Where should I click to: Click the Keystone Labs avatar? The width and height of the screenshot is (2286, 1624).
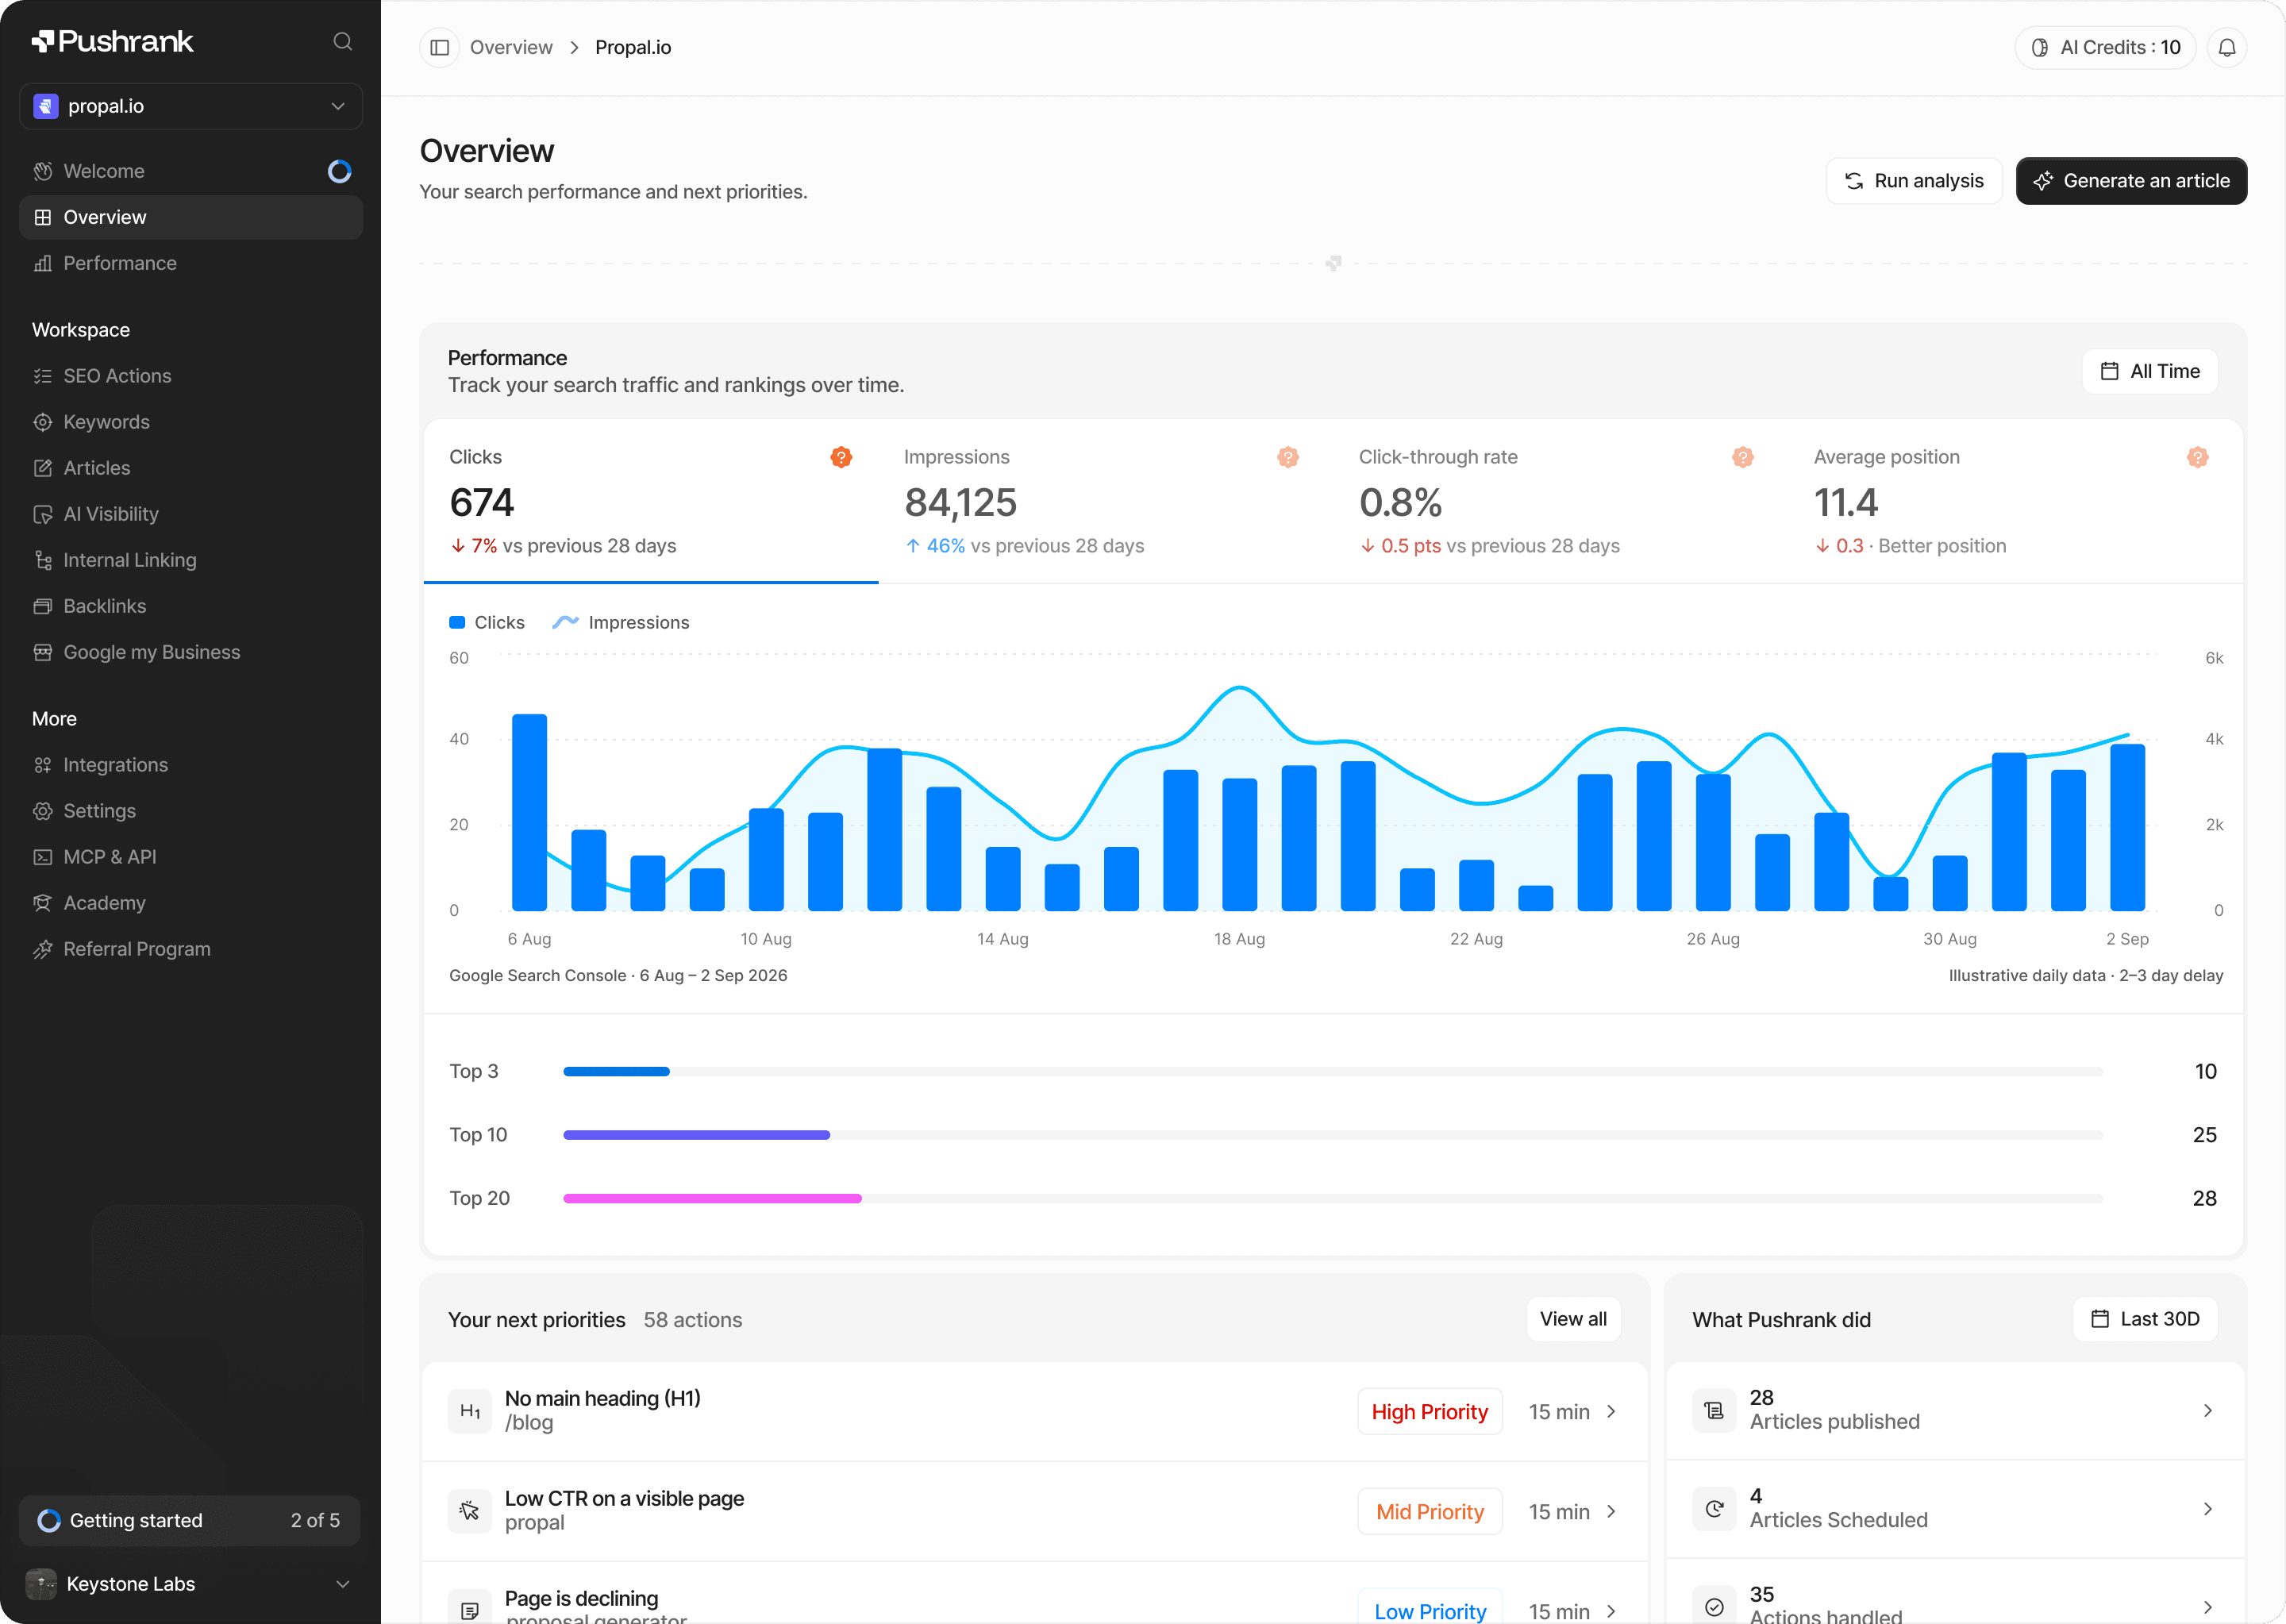(41, 1583)
